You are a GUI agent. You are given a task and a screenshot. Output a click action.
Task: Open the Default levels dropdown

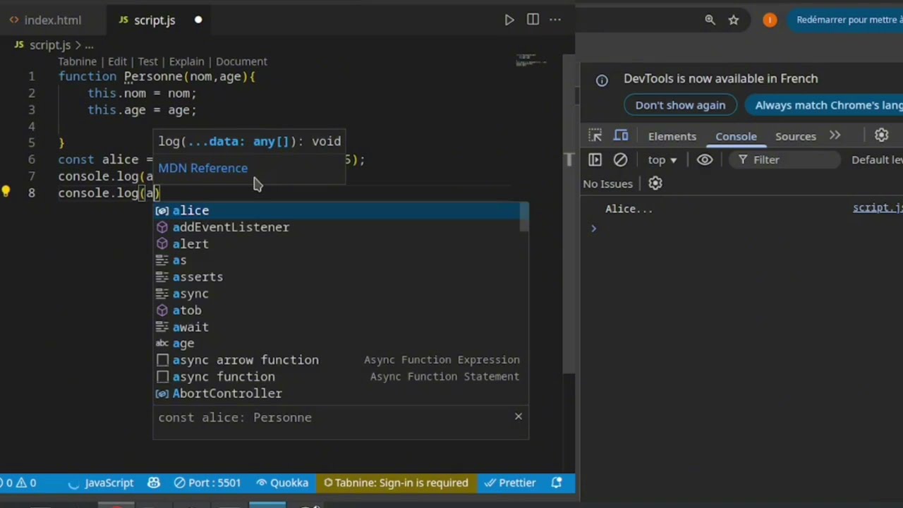[x=877, y=159]
